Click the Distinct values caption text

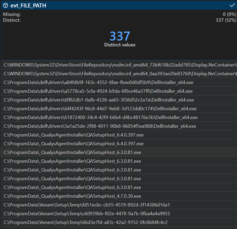(120, 45)
